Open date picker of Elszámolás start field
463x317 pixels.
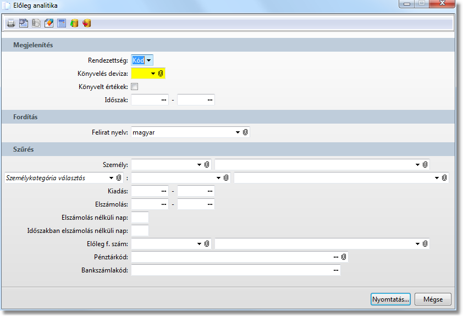(164, 204)
